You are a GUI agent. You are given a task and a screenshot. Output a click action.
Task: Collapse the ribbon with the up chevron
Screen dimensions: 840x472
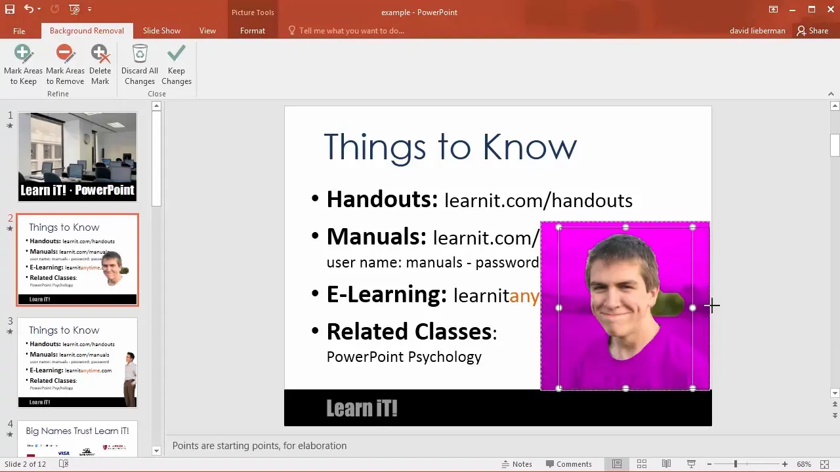click(x=831, y=94)
